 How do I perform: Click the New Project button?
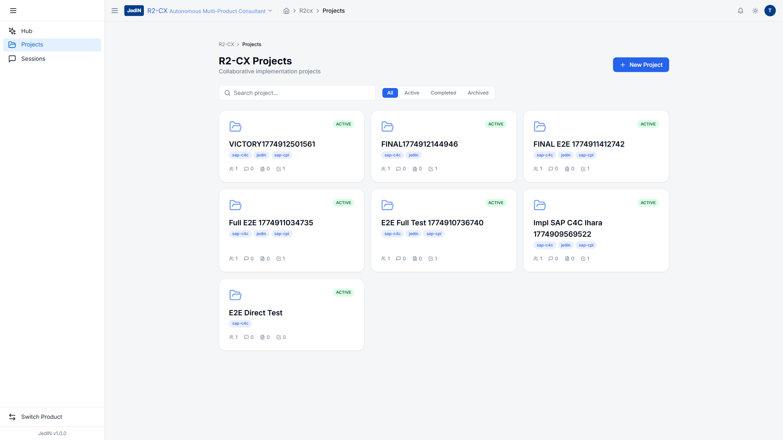tap(641, 65)
